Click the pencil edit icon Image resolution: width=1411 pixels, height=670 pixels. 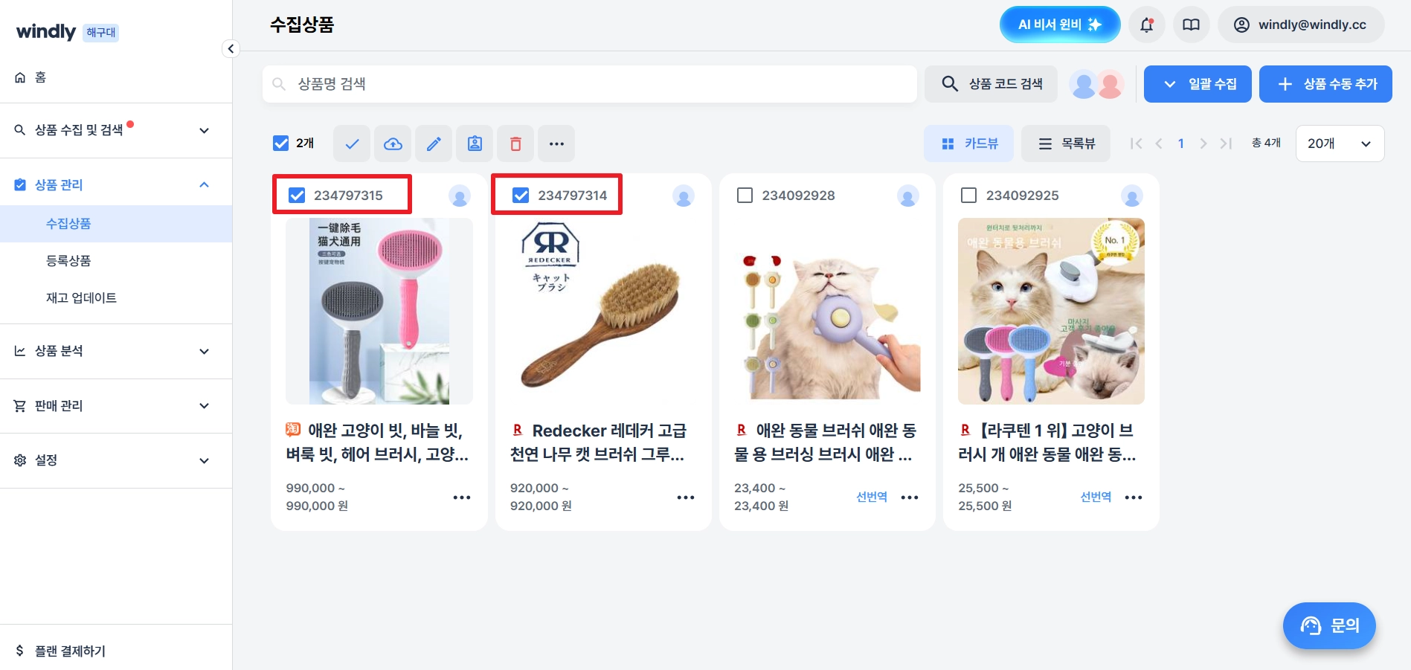click(434, 144)
